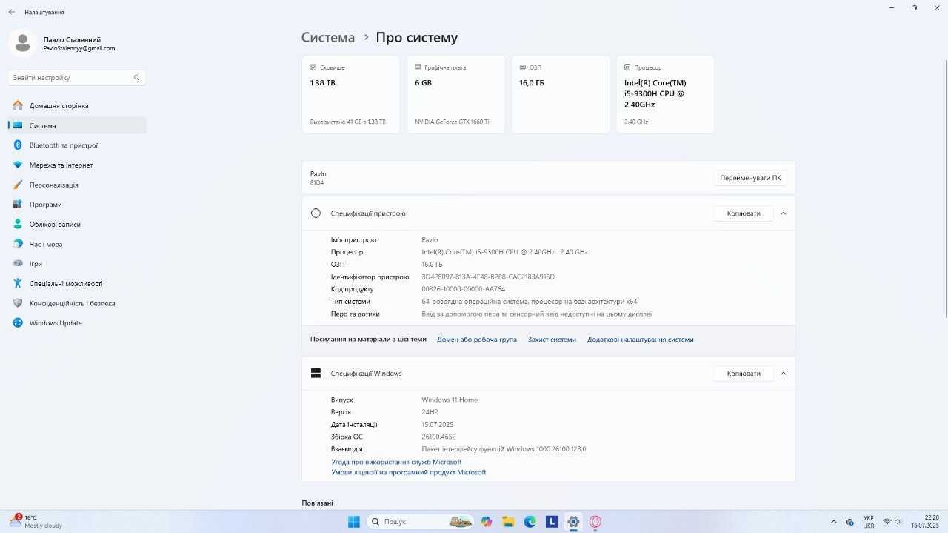Open the weather widget showing 16°C

[37, 522]
